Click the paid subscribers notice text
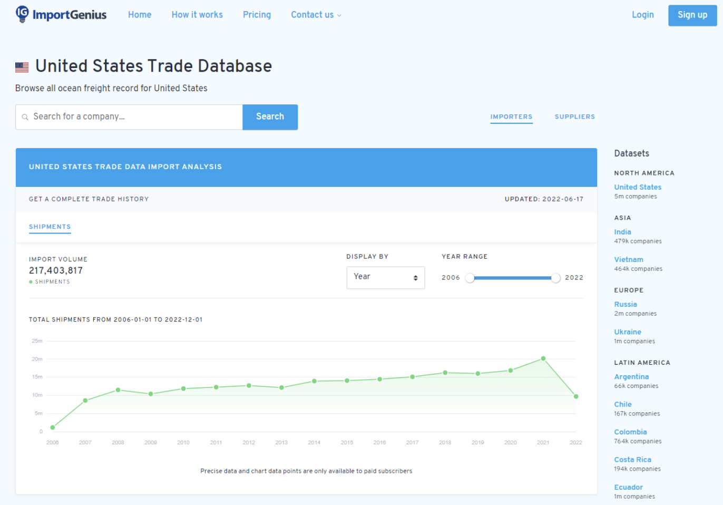 (306, 471)
